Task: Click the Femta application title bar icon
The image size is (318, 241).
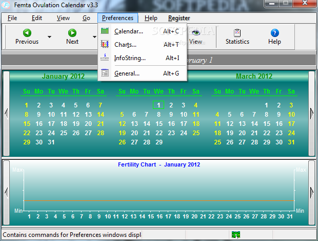Action: [x=6, y=5]
